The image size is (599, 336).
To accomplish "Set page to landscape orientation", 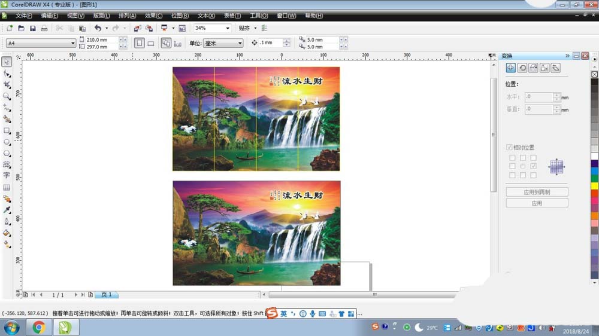I will coord(151,43).
